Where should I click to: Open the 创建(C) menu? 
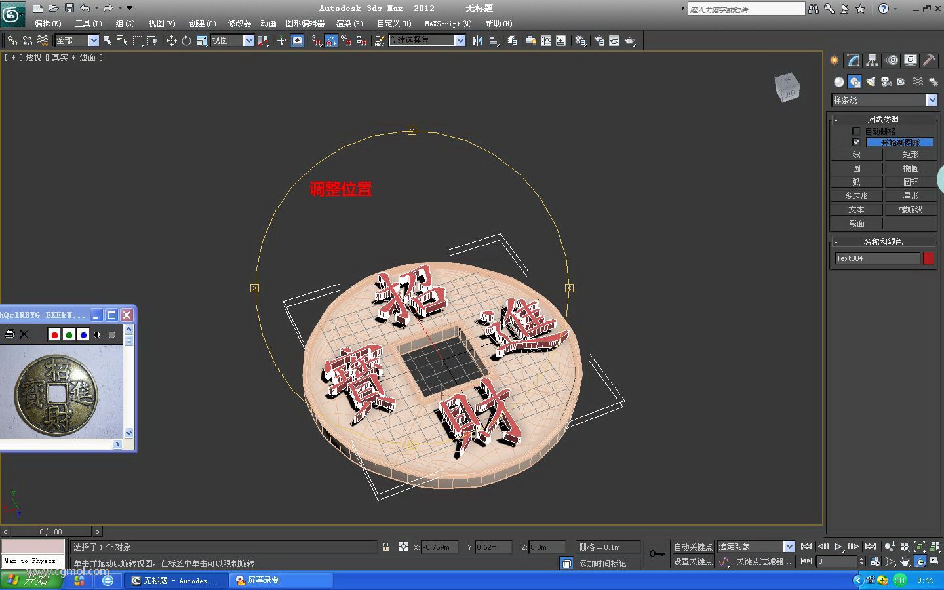tap(203, 24)
